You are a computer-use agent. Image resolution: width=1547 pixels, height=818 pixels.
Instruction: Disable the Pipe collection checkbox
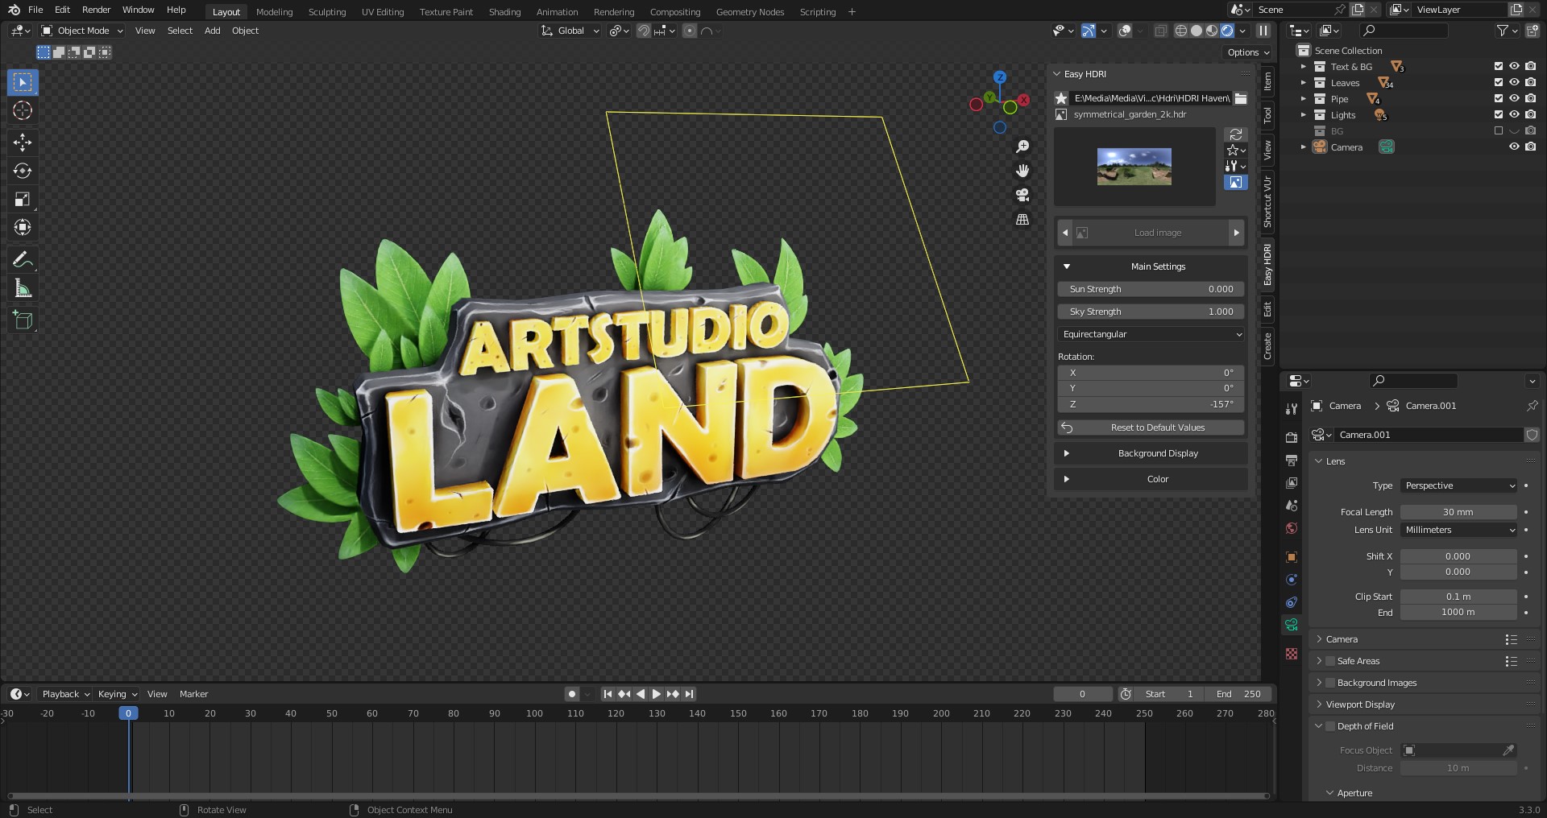[x=1497, y=98]
